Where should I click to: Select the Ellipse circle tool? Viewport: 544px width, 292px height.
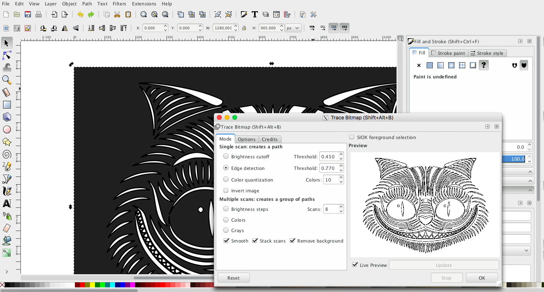[x=7, y=129]
